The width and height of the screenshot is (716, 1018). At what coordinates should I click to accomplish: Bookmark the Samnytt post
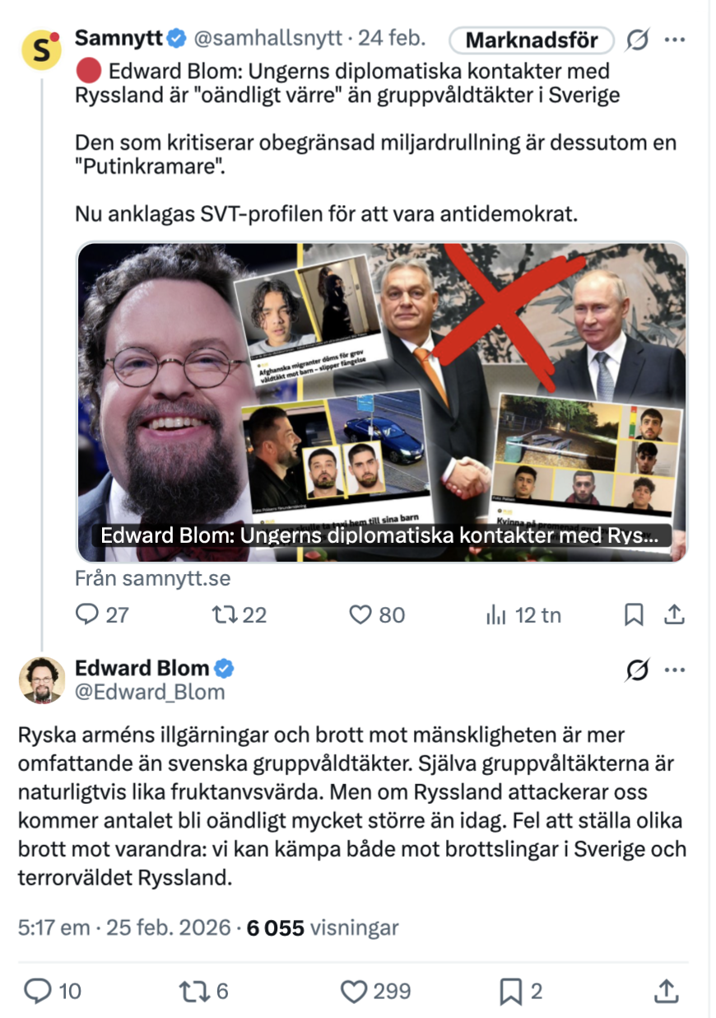[634, 614]
